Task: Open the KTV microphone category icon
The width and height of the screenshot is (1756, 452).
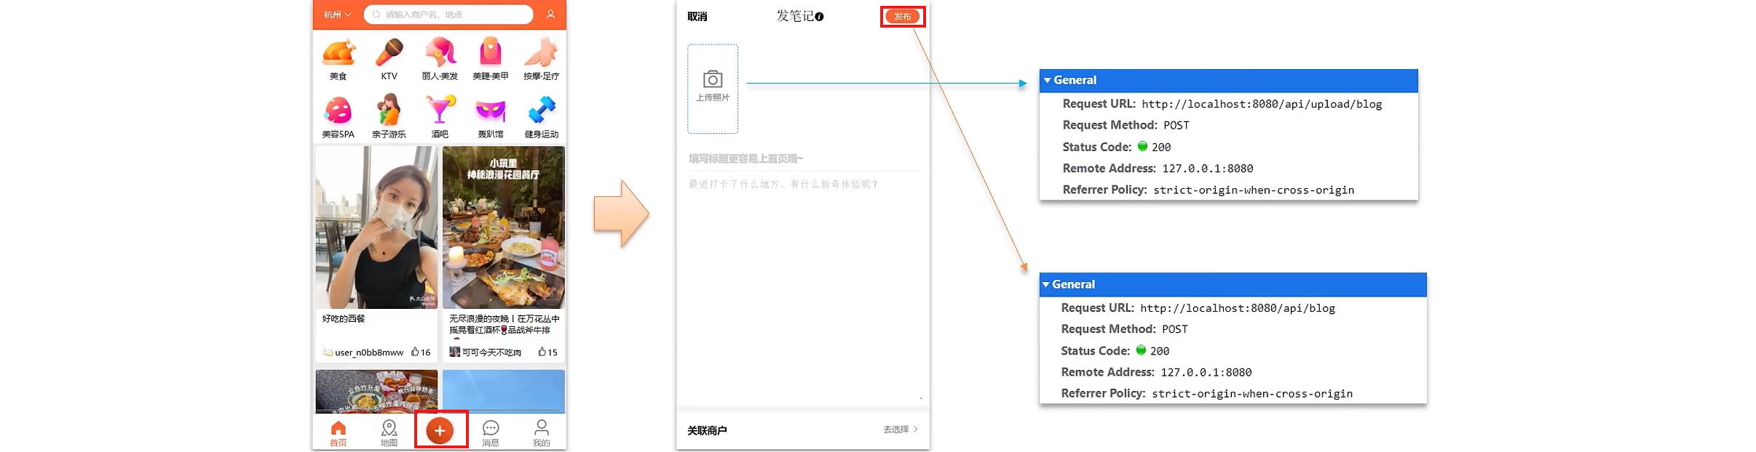Action: [389, 54]
